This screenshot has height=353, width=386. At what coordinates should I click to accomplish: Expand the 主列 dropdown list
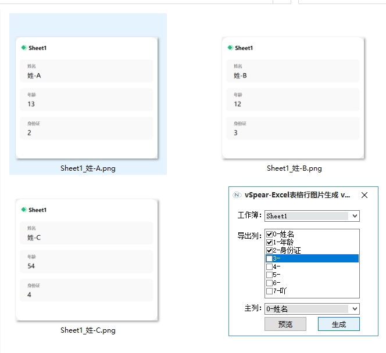click(355, 309)
